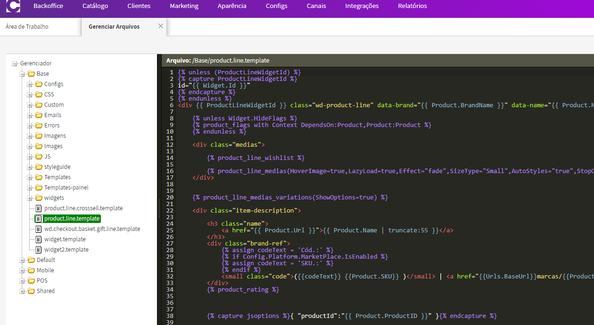Collapse the Gerenciador root node
This screenshot has width=594, height=325.
15,63
